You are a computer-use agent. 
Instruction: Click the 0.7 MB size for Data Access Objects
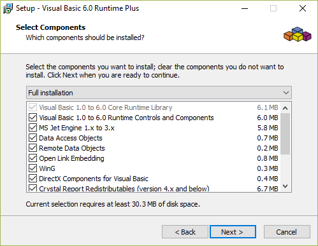pyautogui.click(x=268, y=138)
